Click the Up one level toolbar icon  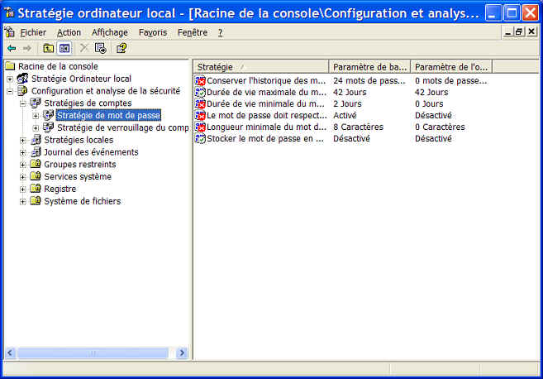[x=48, y=48]
